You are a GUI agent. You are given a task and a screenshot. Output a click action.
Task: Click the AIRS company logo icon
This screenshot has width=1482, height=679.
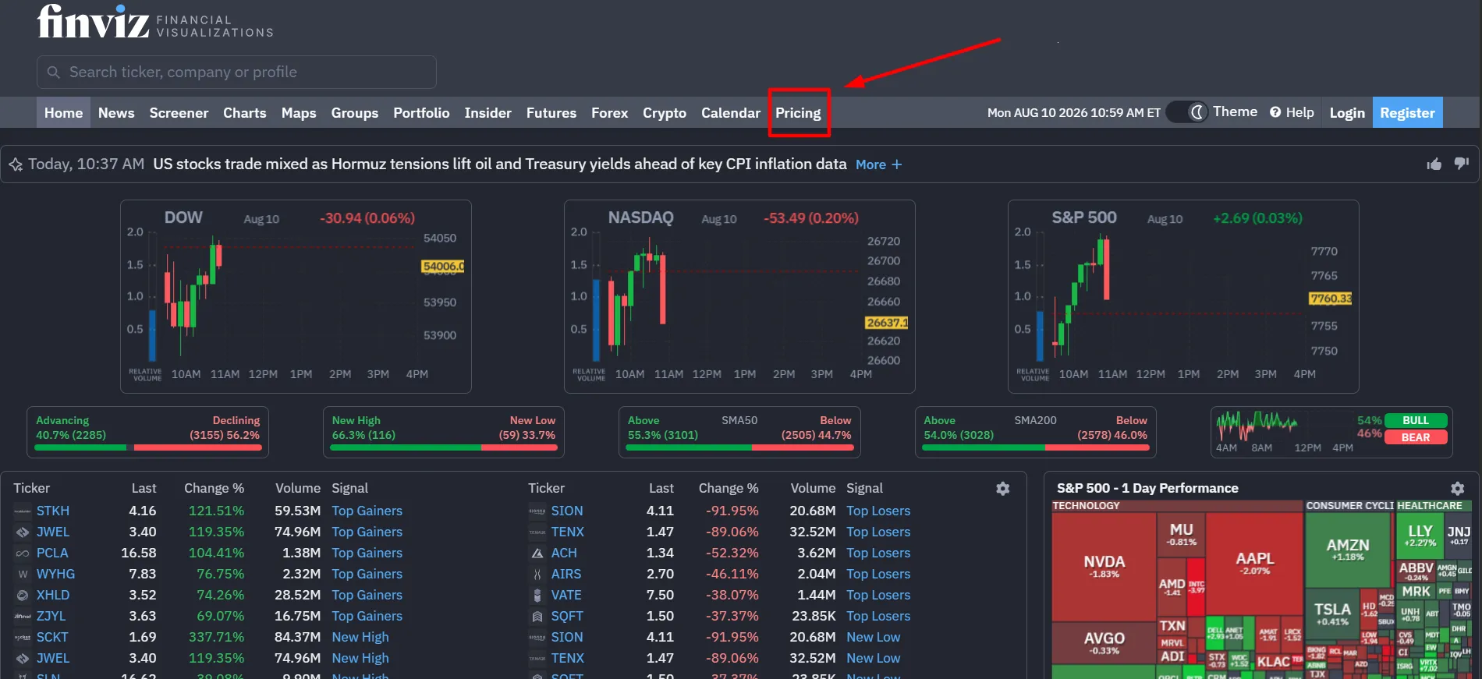click(x=537, y=575)
